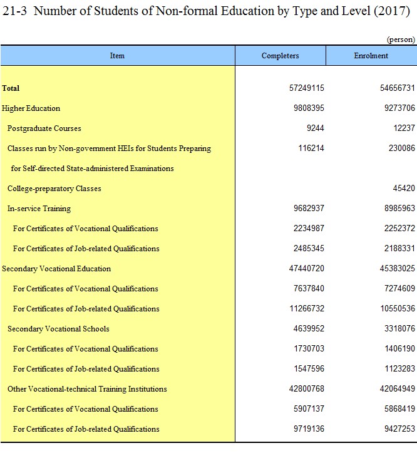The image size is (417, 463).
Task: Click College-preparatory enrolment 45420
Action: point(404,189)
